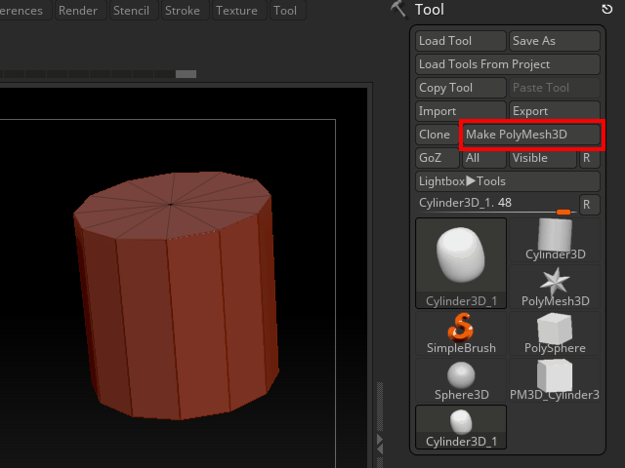Toggle the GoZ All option

pyautogui.click(x=482, y=158)
